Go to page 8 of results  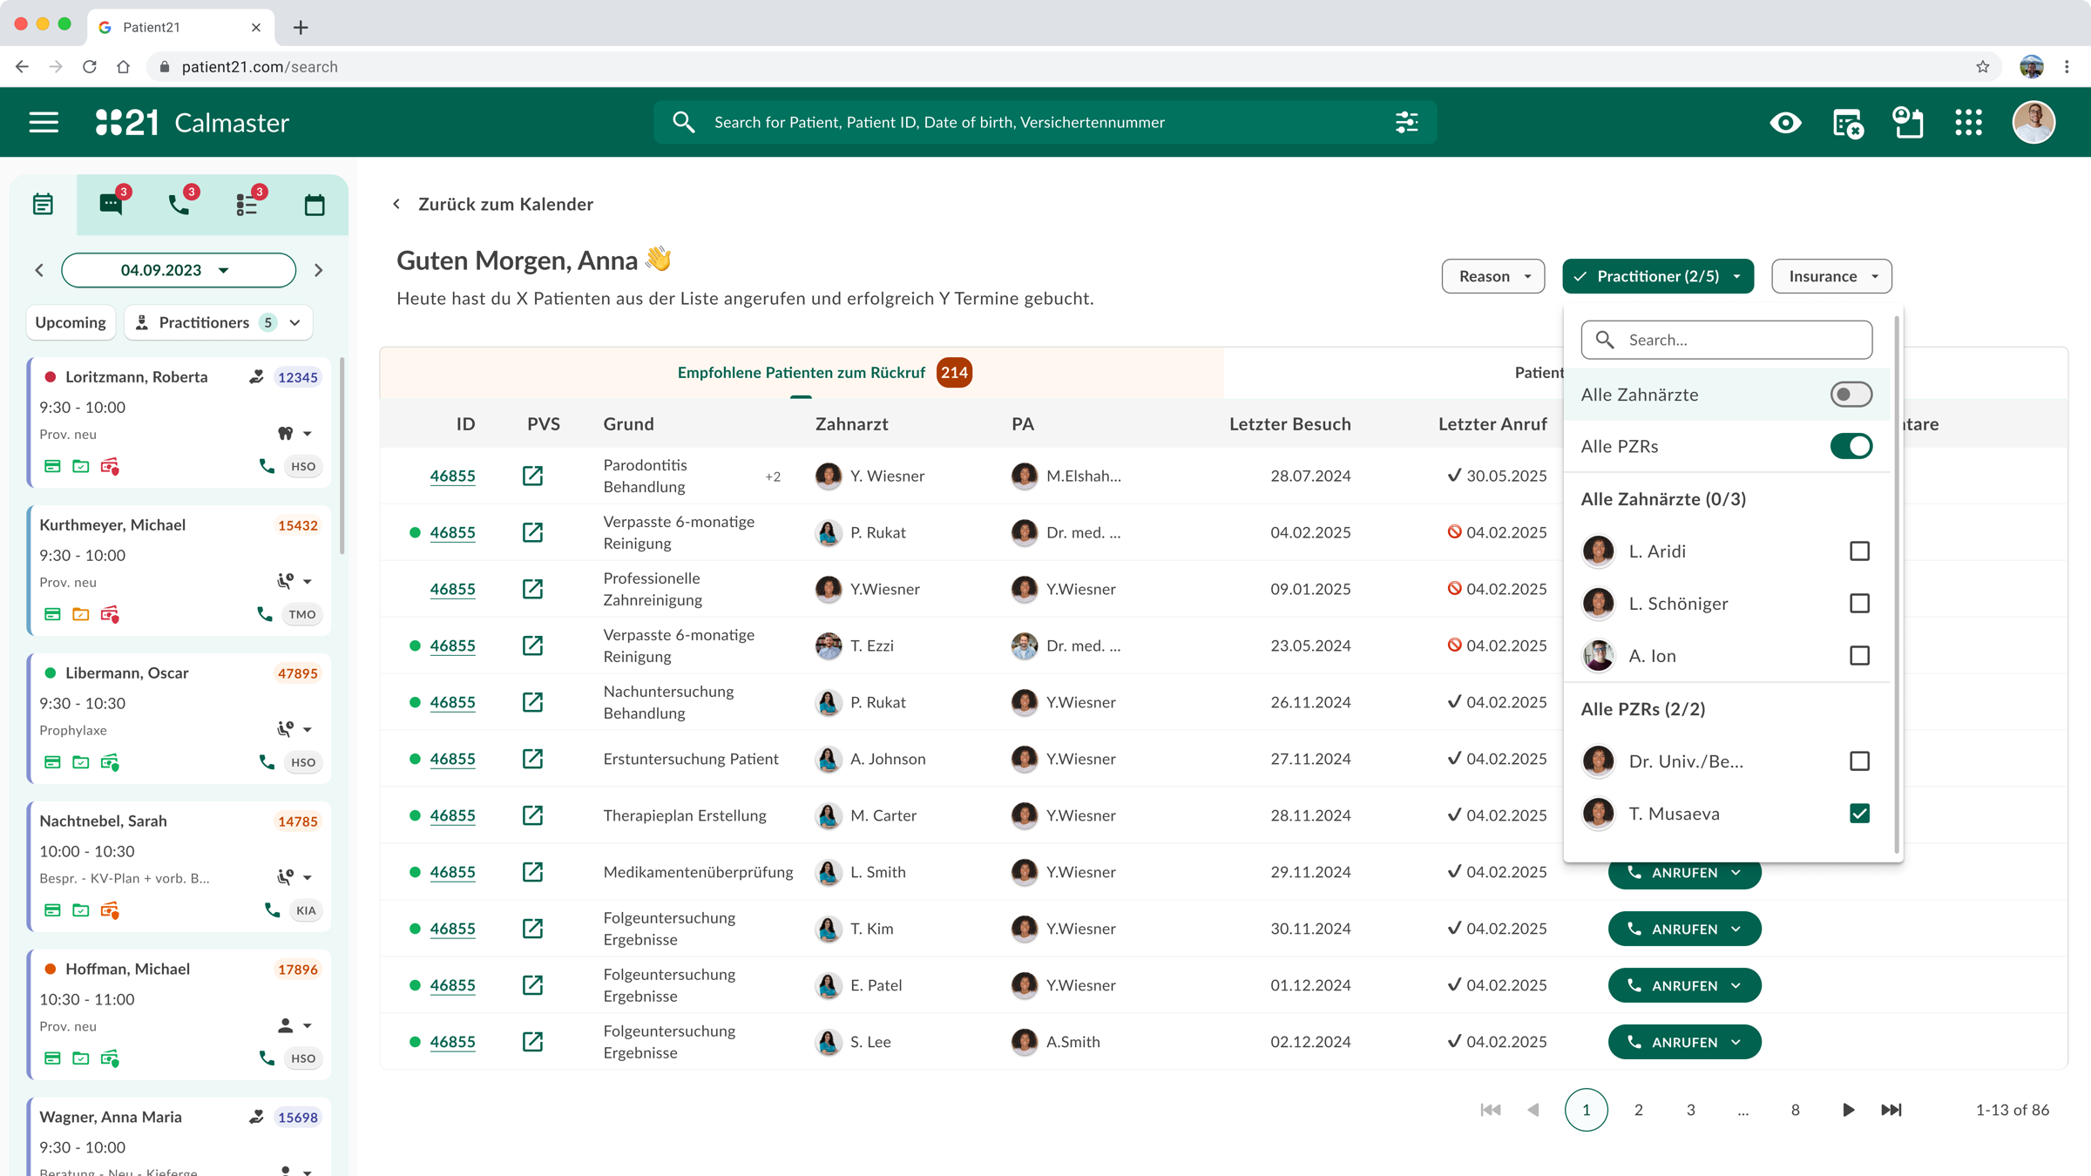point(1795,1110)
